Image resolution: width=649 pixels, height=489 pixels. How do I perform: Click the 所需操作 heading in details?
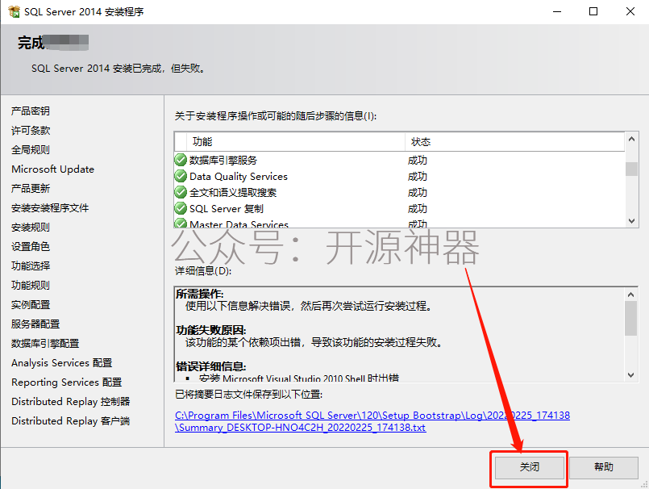click(200, 294)
